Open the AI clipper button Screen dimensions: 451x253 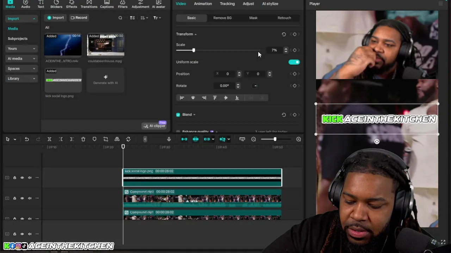click(x=154, y=126)
